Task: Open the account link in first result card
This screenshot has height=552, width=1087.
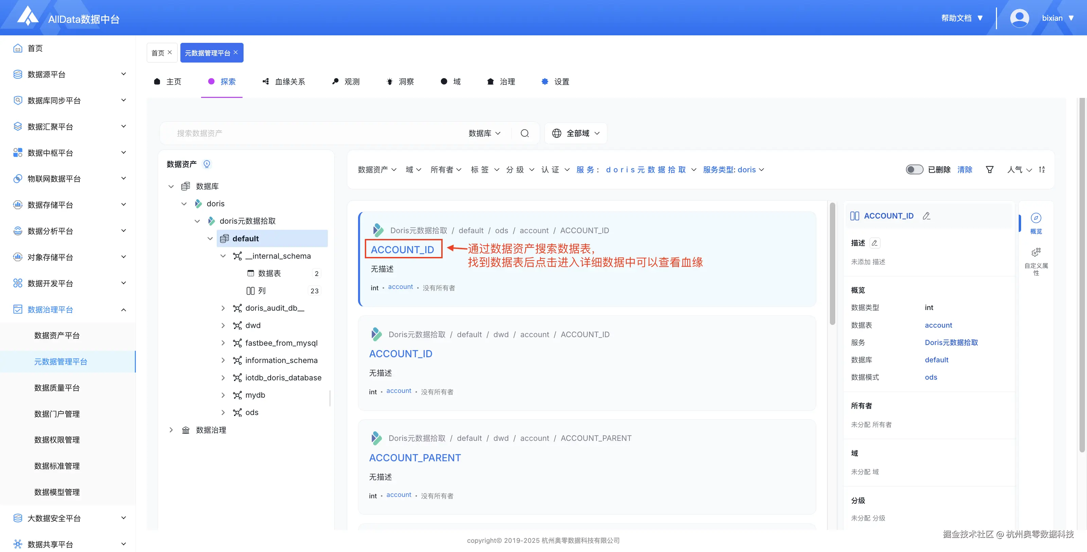Action: coord(400,287)
